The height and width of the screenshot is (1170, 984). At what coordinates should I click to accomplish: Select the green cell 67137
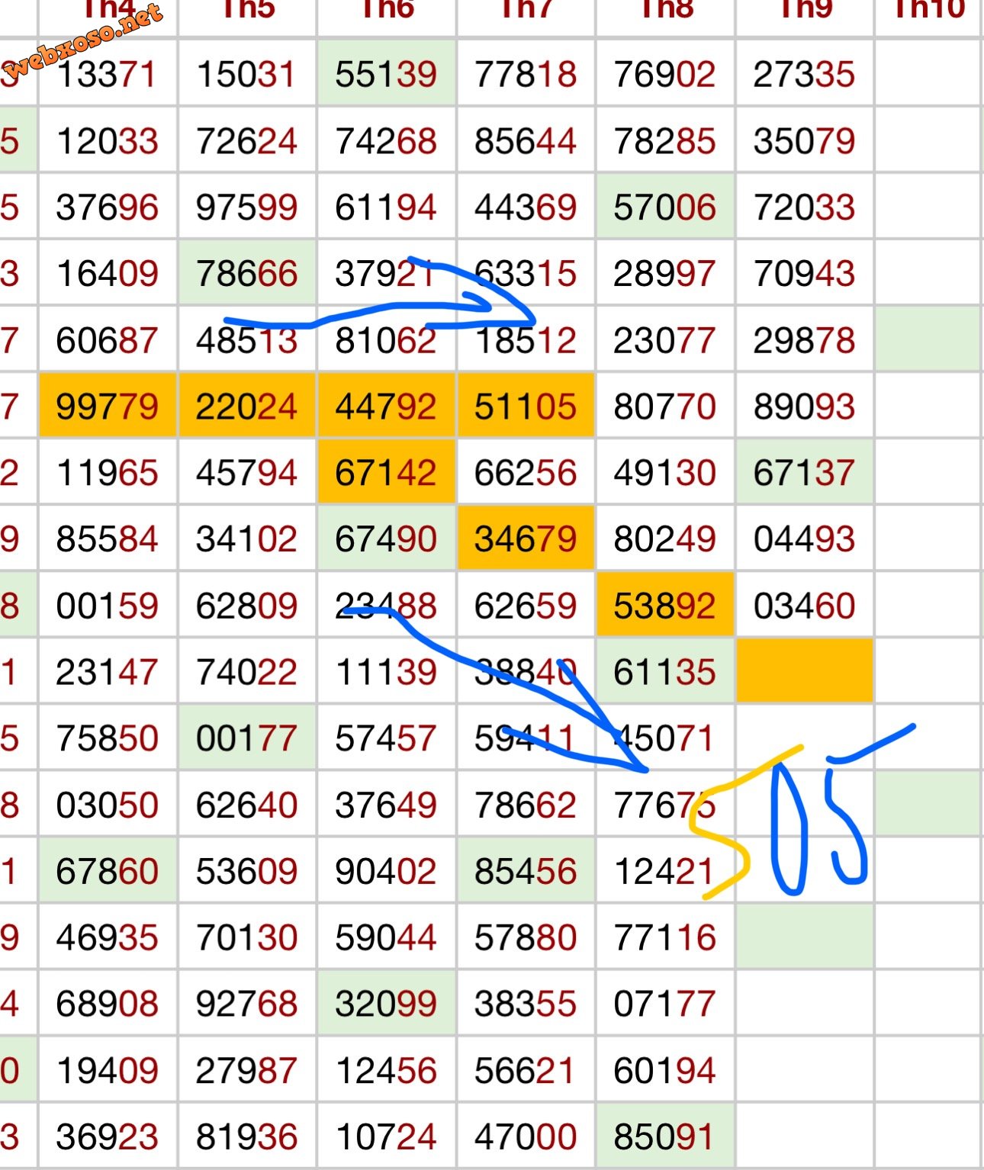point(805,473)
